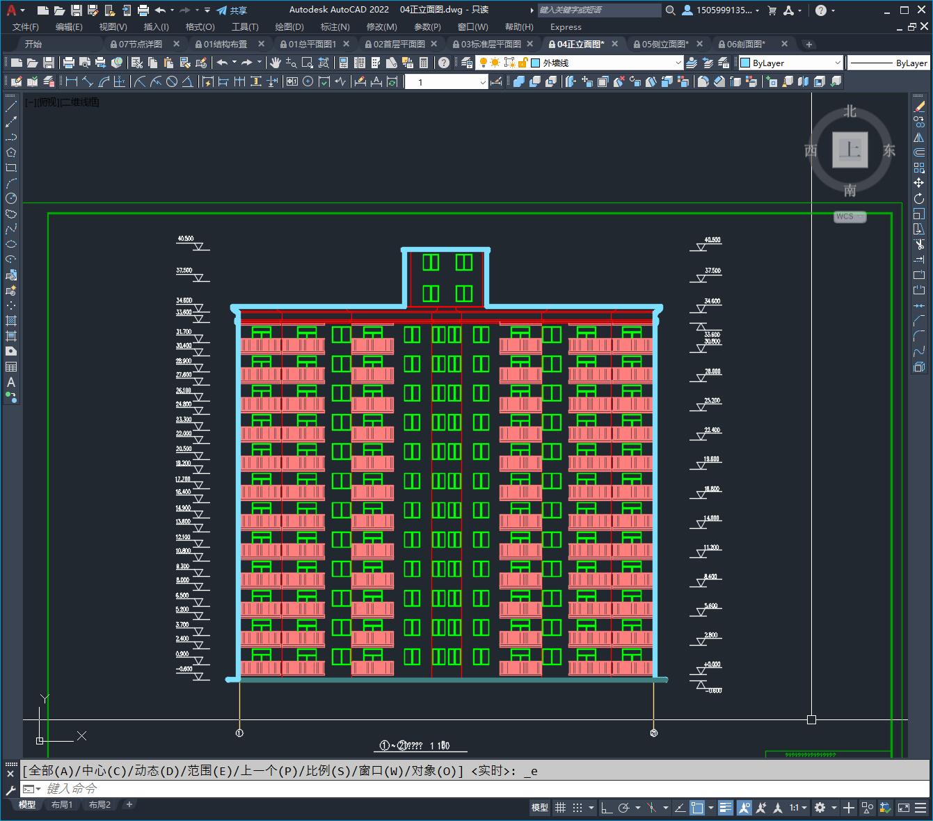Image resolution: width=933 pixels, height=821 pixels.
Task: Click the WCS coordinate system label
Action: coord(850,216)
